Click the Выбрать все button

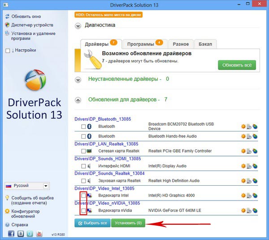click(x=92, y=223)
